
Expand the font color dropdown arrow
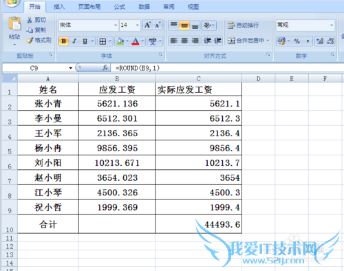click(142, 41)
